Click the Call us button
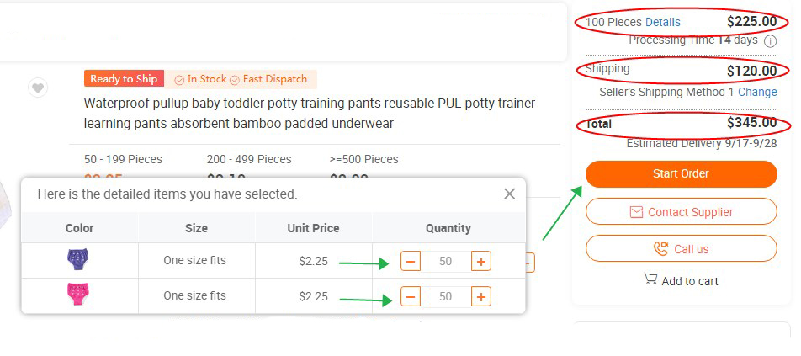The height and width of the screenshot is (356, 801). tap(681, 249)
